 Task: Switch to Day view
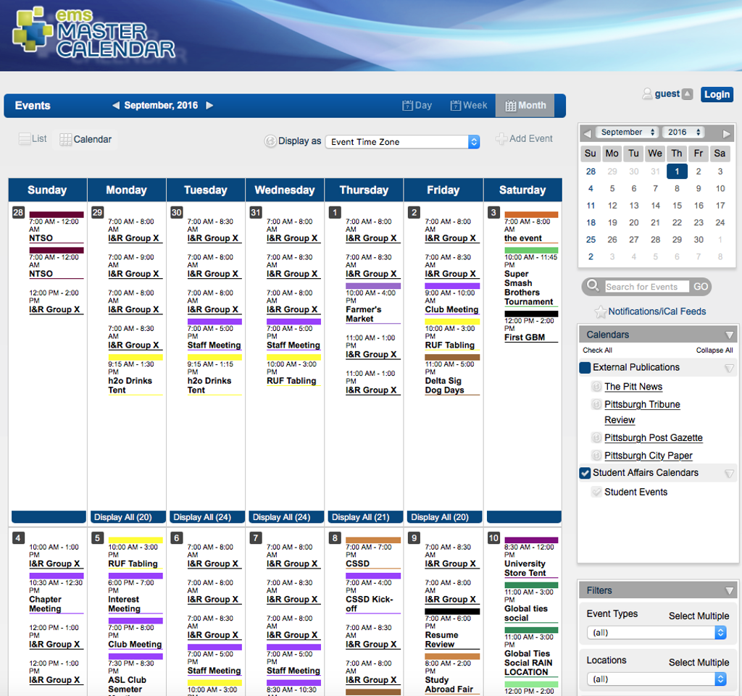[417, 105]
